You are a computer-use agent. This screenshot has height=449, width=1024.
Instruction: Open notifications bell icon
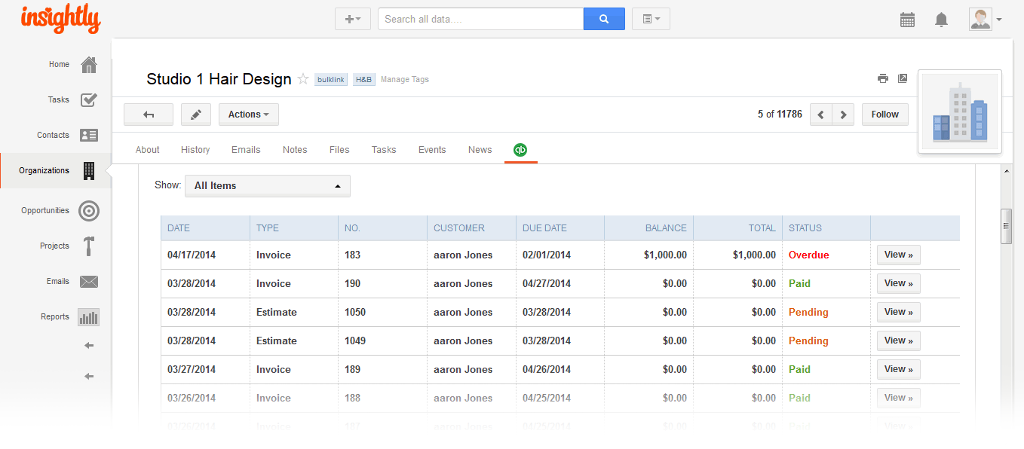(x=941, y=20)
